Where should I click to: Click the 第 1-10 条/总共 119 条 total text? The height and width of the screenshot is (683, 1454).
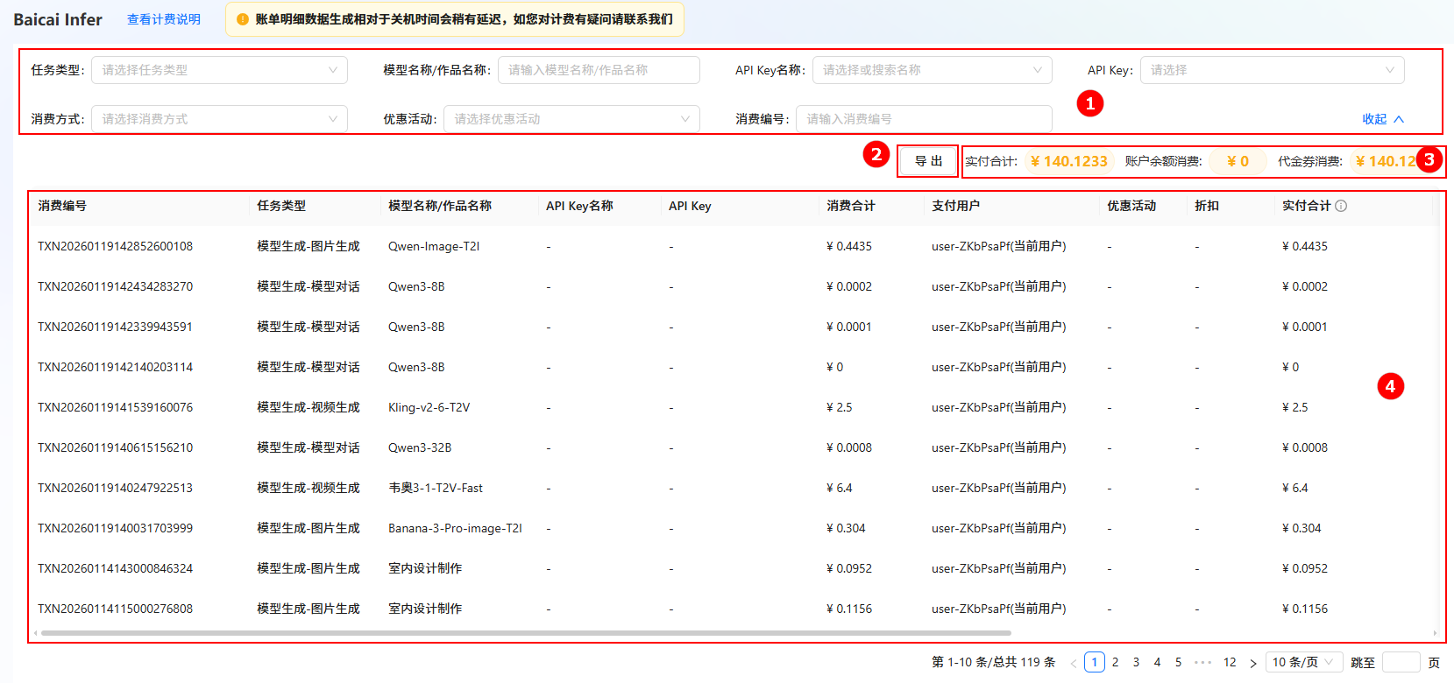tap(994, 662)
